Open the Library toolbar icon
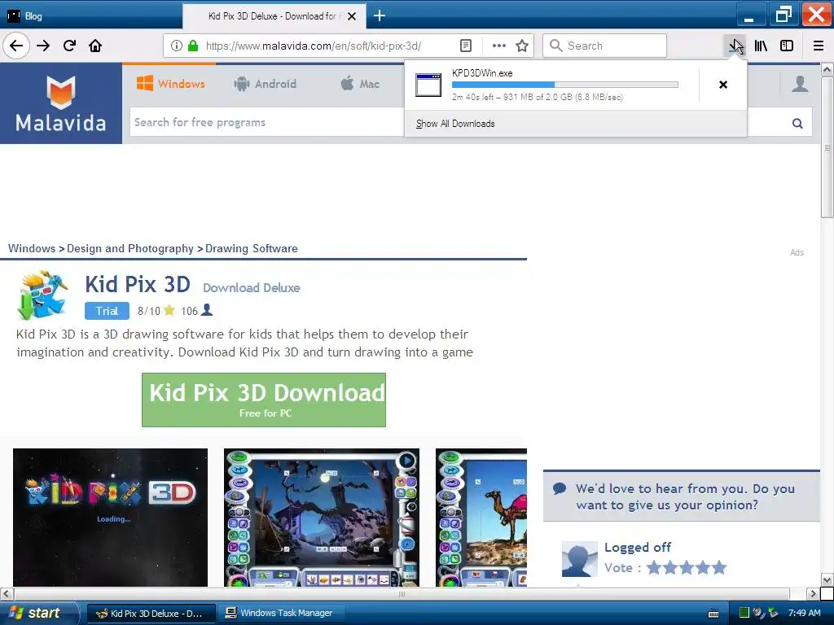834x625 pixels. click(762, 46)
